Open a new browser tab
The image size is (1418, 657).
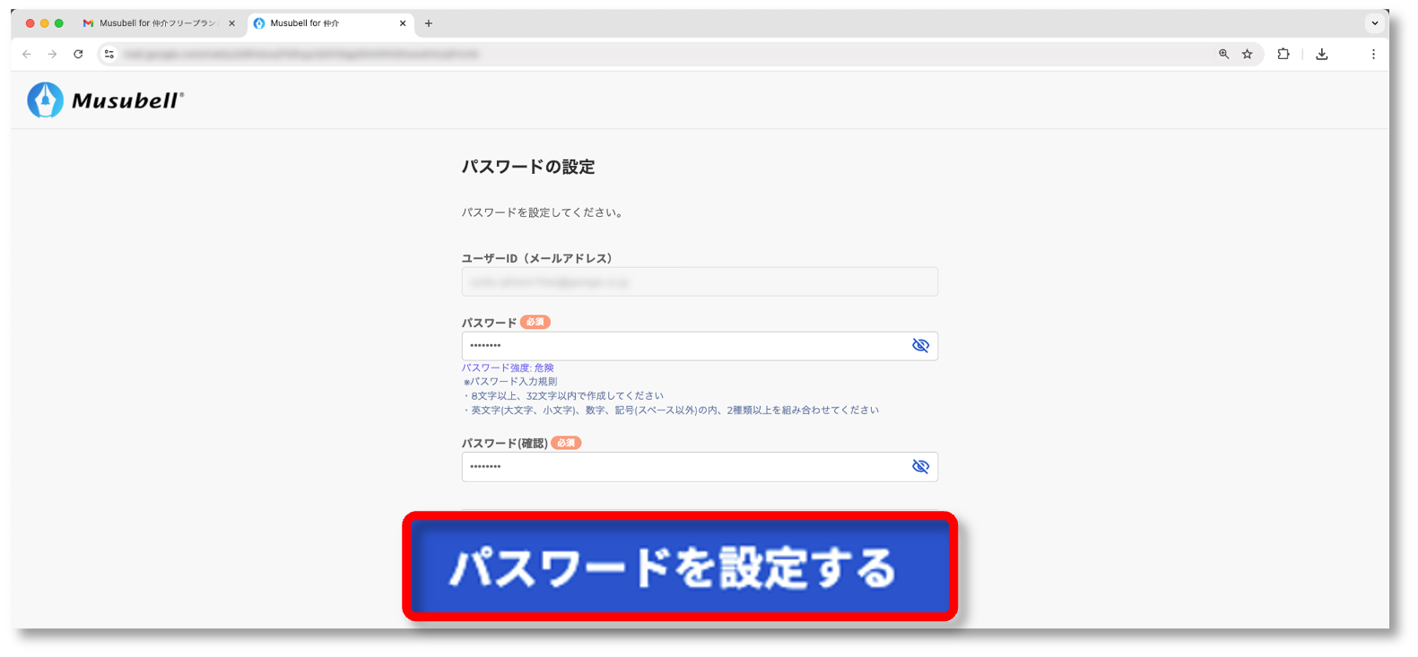pos(429,23)
